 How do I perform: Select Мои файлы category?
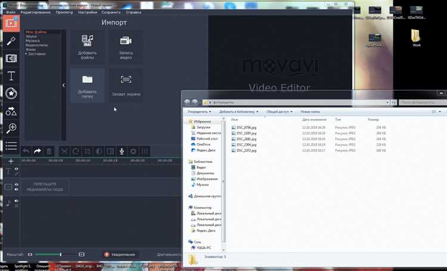pyautogui.click(x=36, y=32)
